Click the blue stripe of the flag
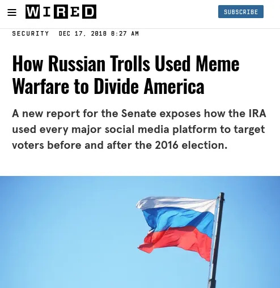This screenshot has width=280, height=288. 177,220
